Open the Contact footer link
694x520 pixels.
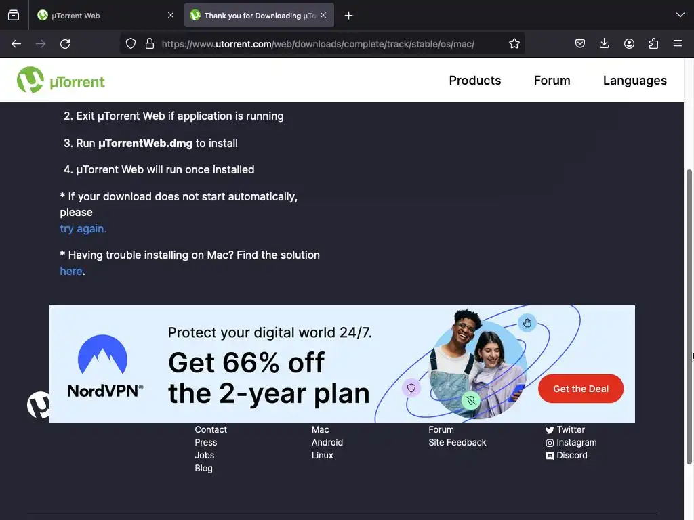(x=211, y=429)
